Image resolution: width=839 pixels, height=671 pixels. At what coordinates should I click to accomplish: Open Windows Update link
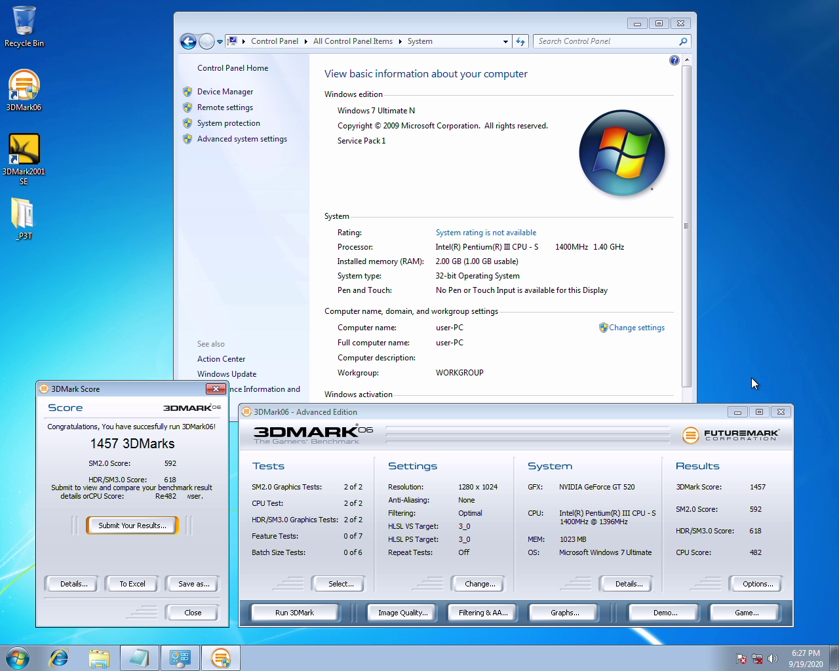click(x=227, y=374)
